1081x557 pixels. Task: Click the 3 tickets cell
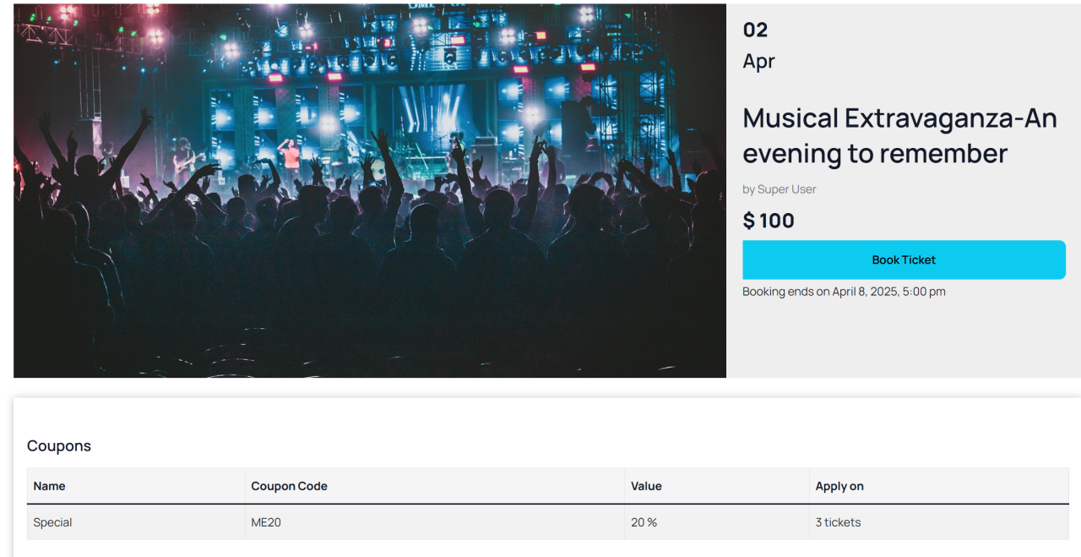(x=838, y=522)
